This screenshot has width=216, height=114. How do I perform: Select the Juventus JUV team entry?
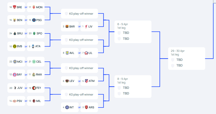pyautogui.click(x=16, y=88)
